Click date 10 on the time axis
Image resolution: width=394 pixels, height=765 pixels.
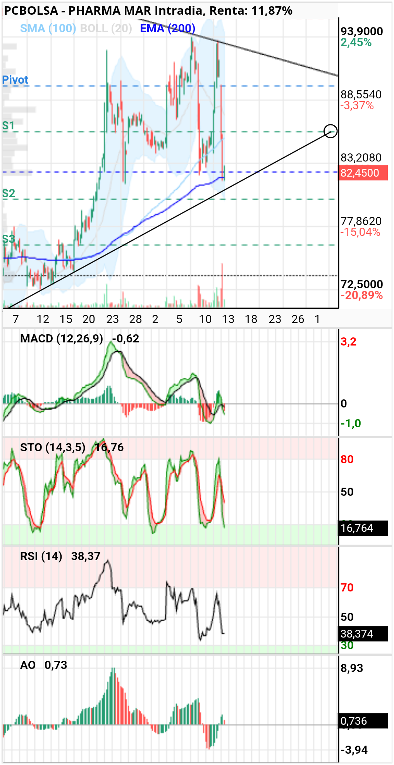coord(205,319)
